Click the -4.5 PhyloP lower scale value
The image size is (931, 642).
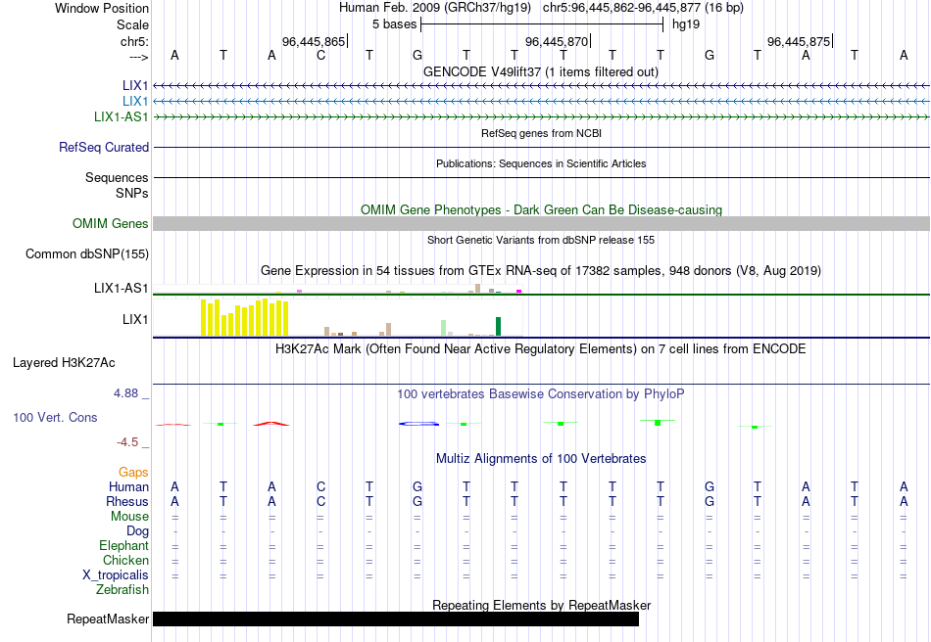[127, 442]
